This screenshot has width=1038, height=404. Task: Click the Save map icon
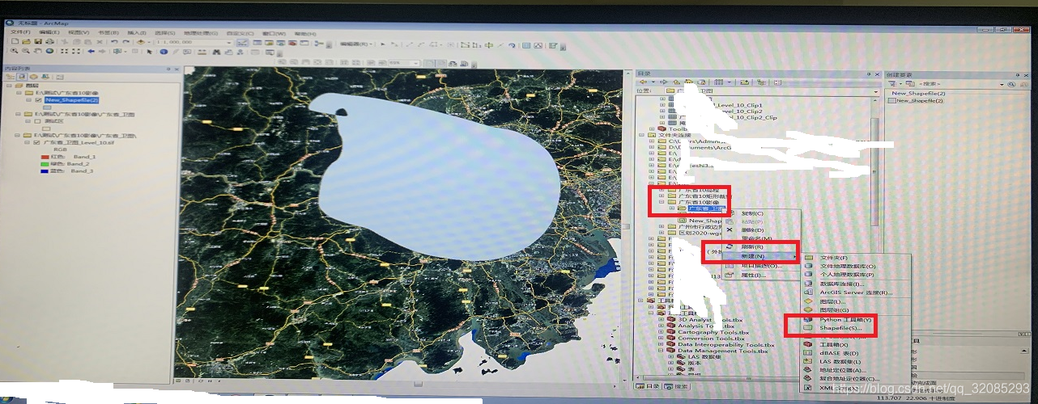coord(38,41)
